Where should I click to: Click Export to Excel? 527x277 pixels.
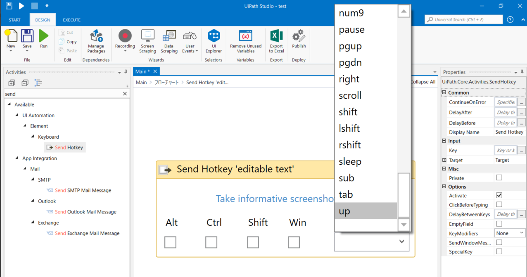coord(276,41)
